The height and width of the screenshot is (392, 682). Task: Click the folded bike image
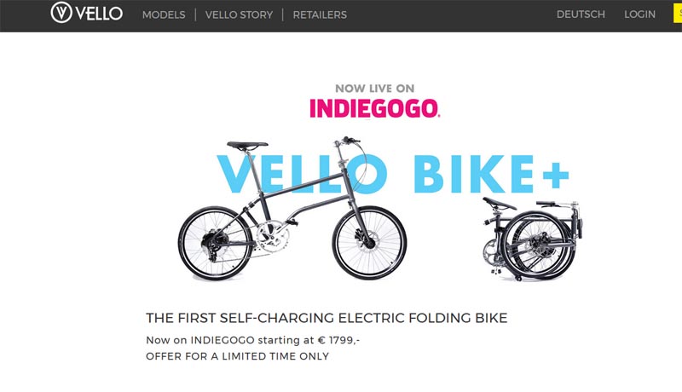click(x=532, y=239)
